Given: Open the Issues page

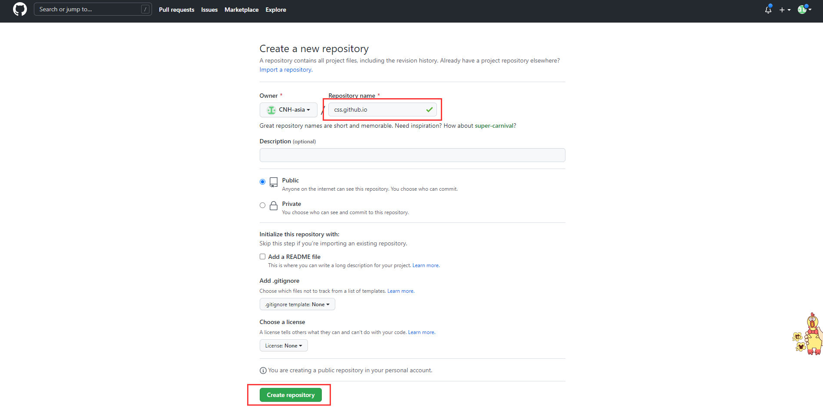Looking at the screenshot, I should pyautogui.click(x=209, y=10).
